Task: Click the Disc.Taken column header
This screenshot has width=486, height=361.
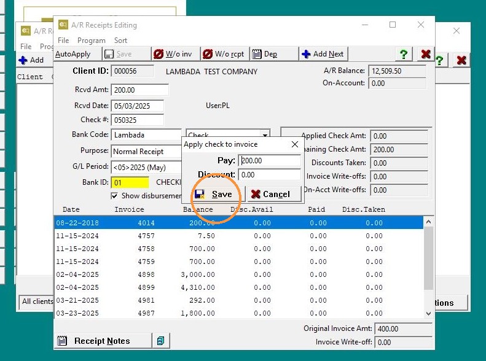Action: (364, 209)
